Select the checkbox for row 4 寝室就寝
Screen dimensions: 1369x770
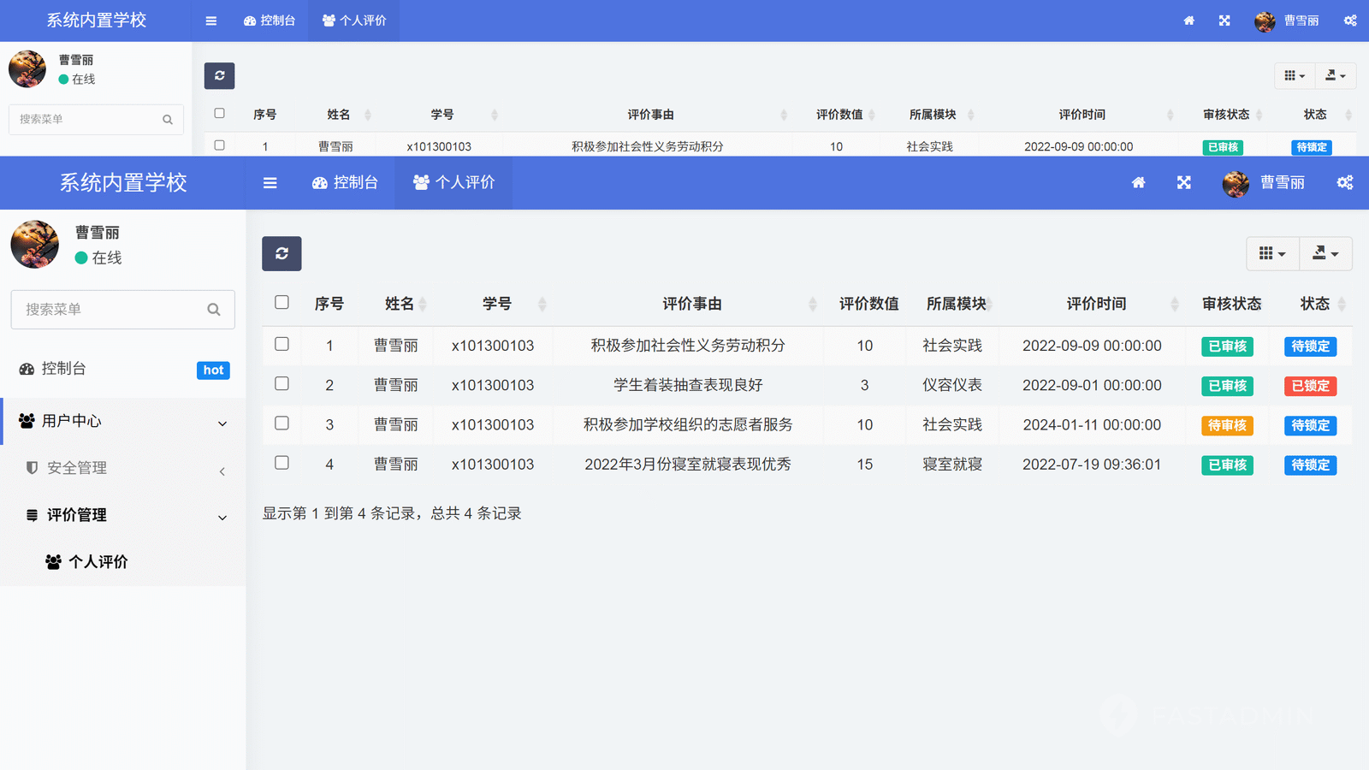(x=282, y=463)
